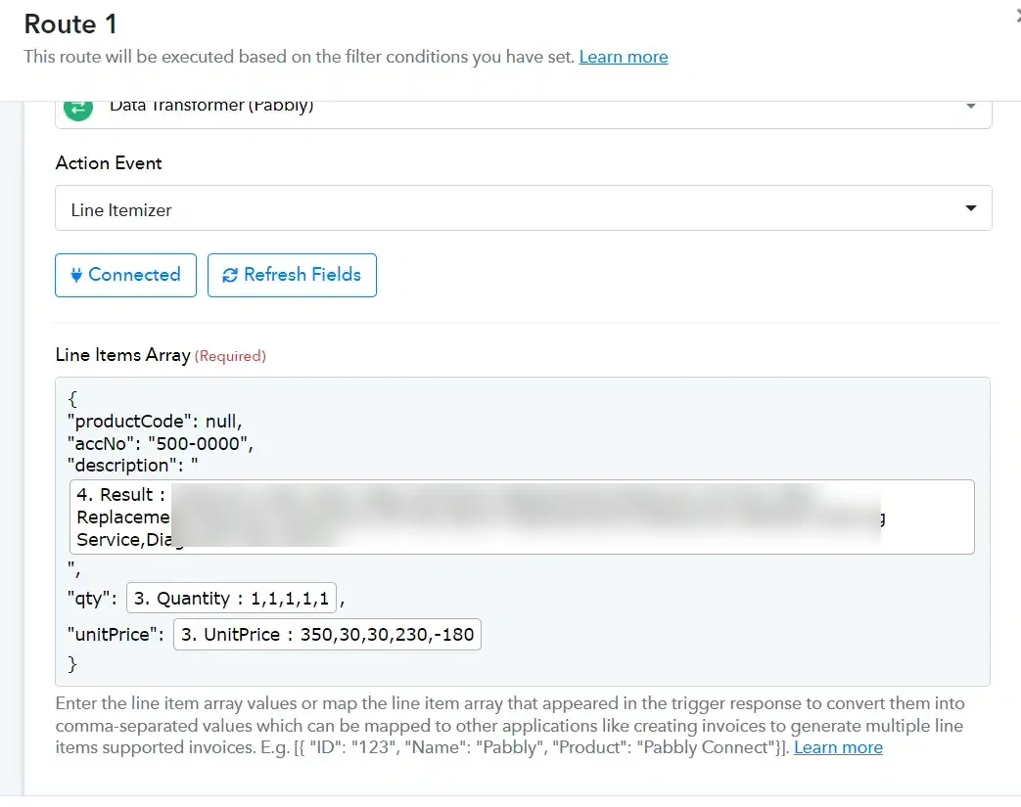Expand the Data Transformer (Pabbly) app dropdown arrow

[970, 106]
